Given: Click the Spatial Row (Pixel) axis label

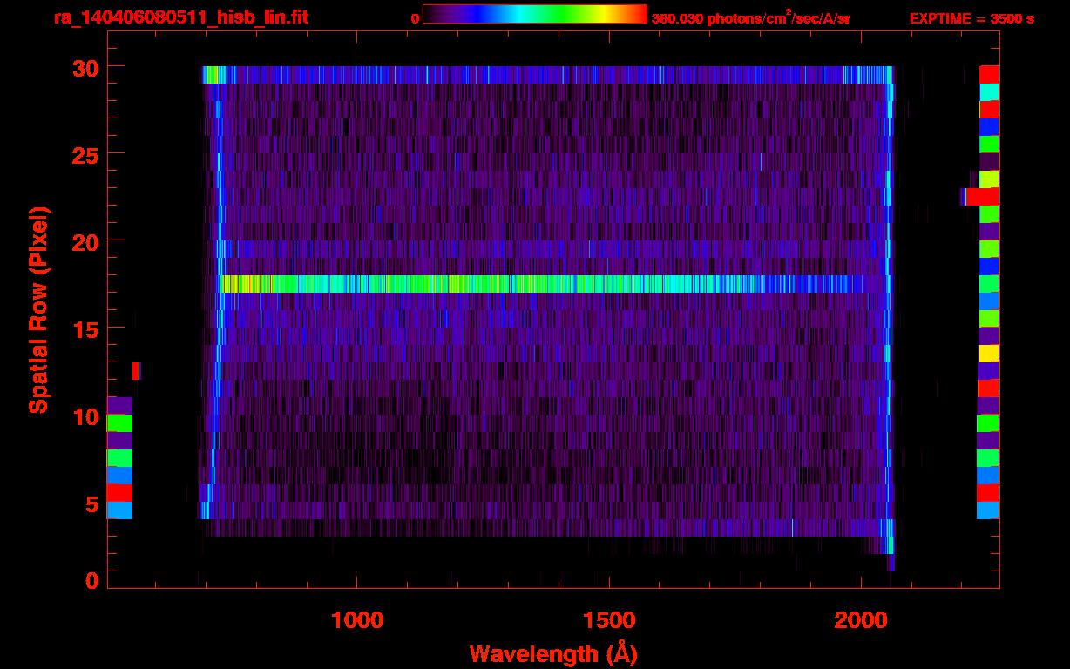Looking at the screenshot, I should [x=38, y=309].
